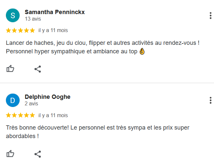Open the three-dot menu on Delphine's review

click(x=210, y=100)
